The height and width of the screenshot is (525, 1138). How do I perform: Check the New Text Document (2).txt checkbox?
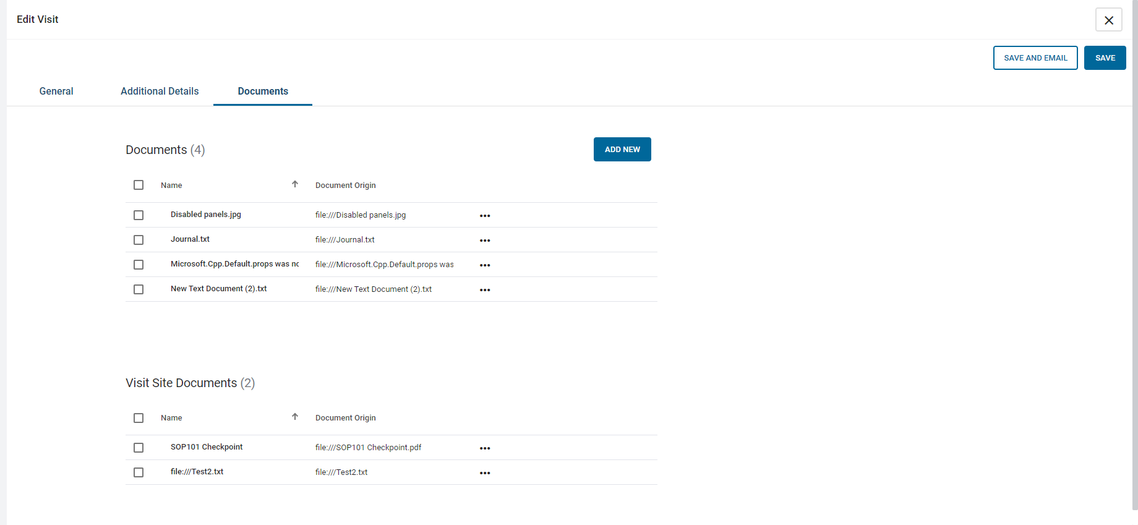[139, 289]
